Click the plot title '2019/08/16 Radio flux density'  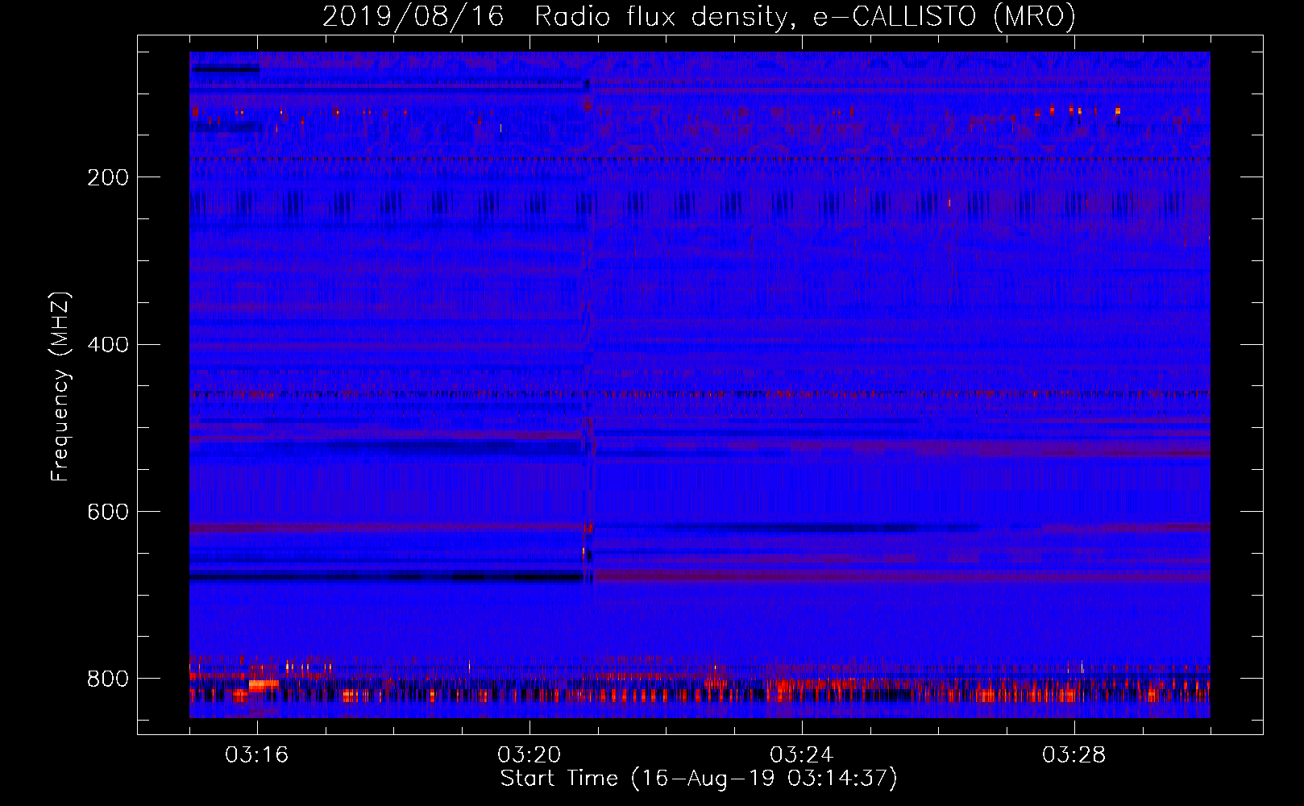[x=699, y=16]
